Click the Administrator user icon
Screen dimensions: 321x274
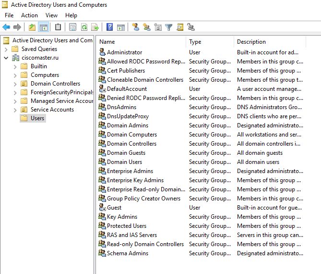tap(102, 52)
